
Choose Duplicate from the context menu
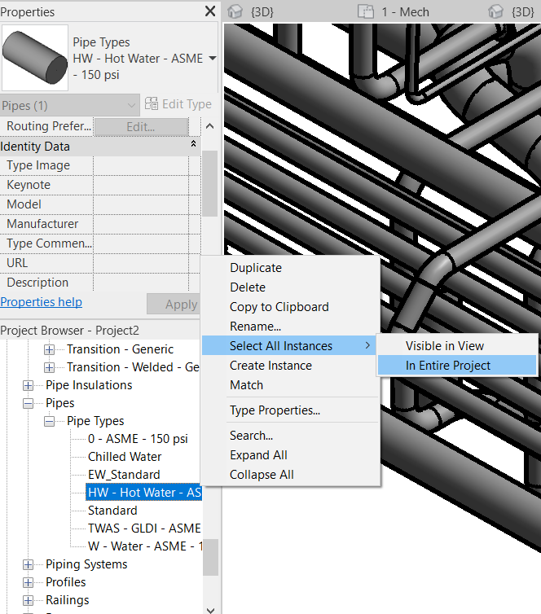click(x=255, y=268)
